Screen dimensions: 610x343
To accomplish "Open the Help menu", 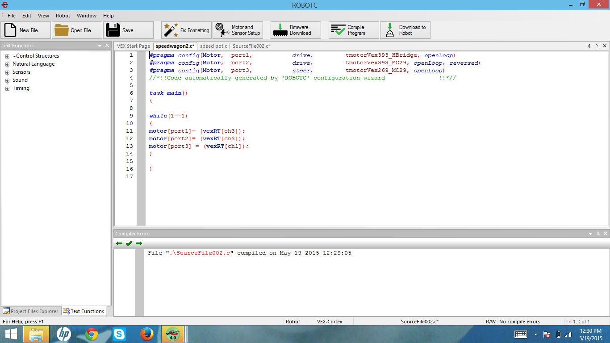I will tap(109, 16).
